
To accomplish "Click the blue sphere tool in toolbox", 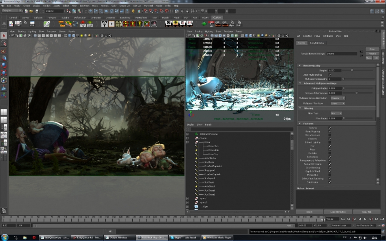I will 4,65.
